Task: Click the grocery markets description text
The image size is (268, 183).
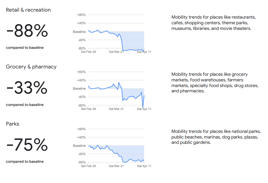Action: [x=215, y=82]
